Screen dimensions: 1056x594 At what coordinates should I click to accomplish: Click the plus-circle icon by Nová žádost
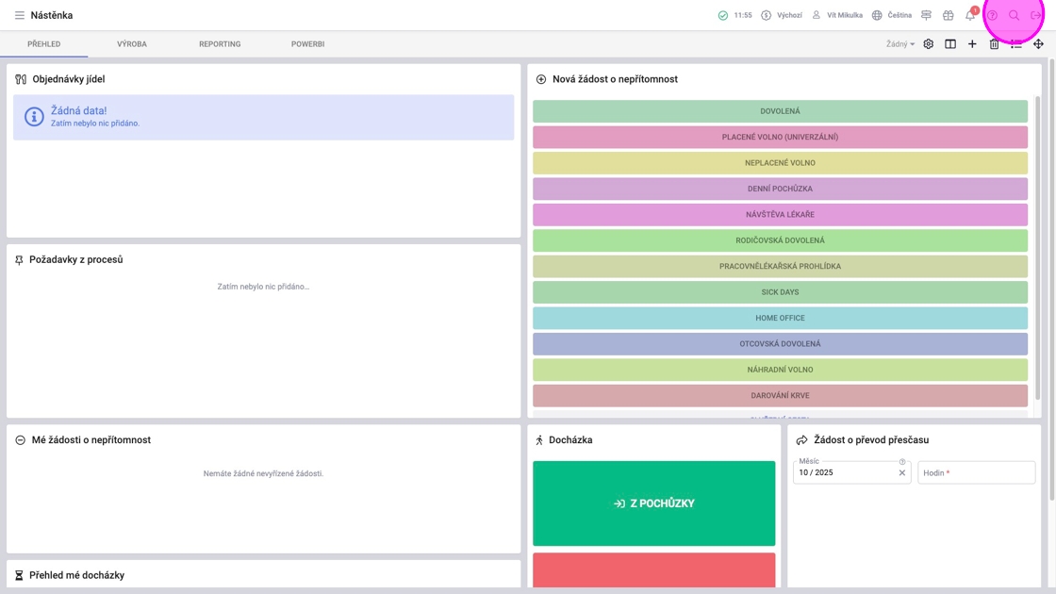(x=541, y=79)
